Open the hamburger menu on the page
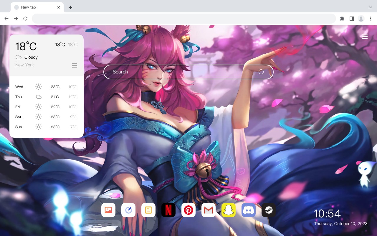 click(x=365, y=37)
